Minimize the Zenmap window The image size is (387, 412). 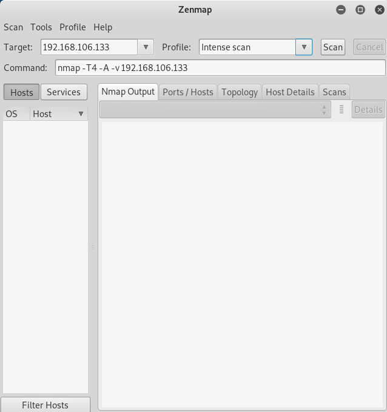341,10
